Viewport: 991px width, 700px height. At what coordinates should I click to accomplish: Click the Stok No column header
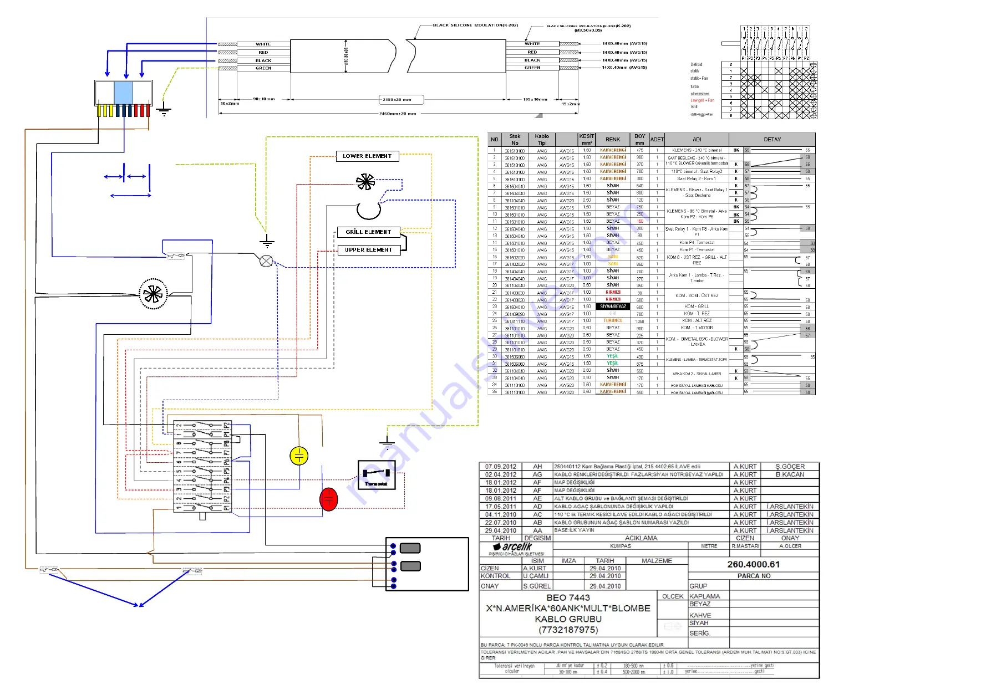click(515, 140)
